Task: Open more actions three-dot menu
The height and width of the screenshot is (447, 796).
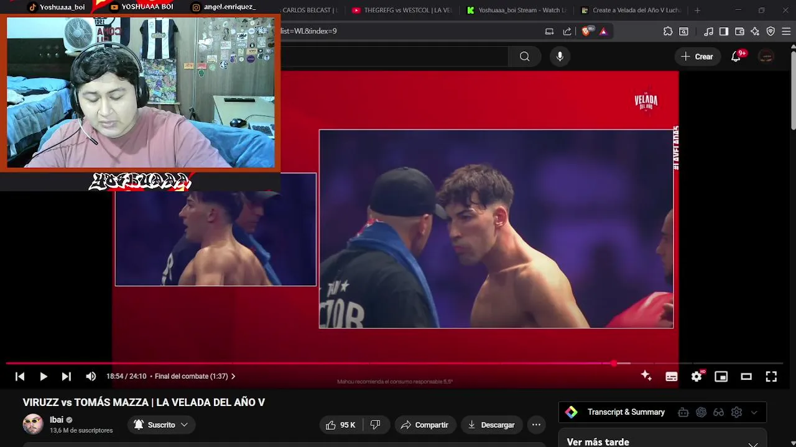Action: (536, 425)
